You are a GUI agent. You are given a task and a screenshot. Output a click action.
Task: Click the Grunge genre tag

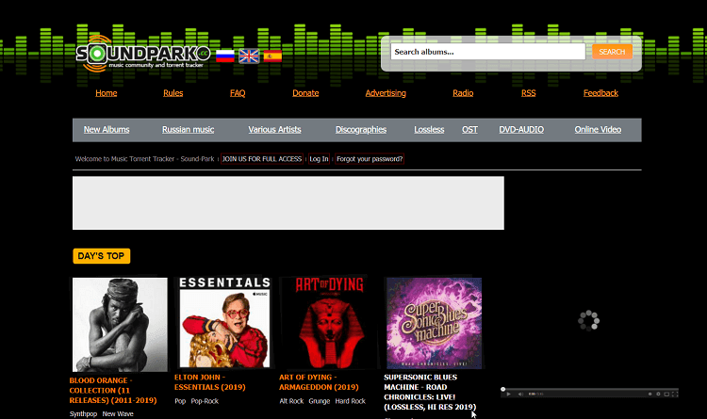tap(320, 401)
